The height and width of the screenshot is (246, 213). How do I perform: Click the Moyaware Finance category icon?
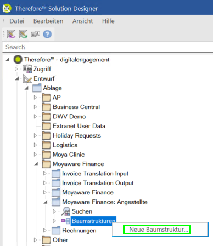tap(56, 192)
